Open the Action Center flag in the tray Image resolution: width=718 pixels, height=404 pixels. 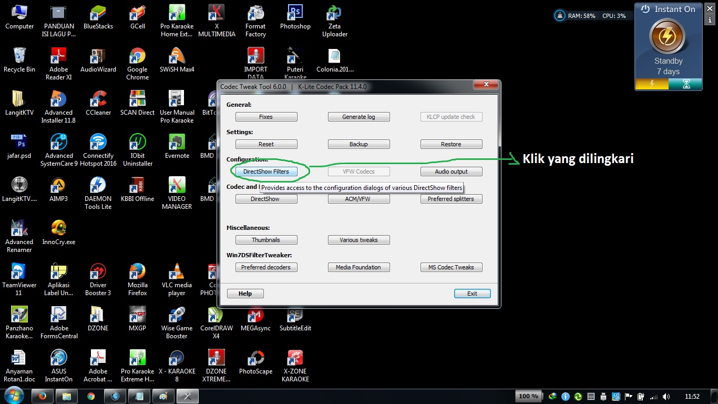[629, 396]
